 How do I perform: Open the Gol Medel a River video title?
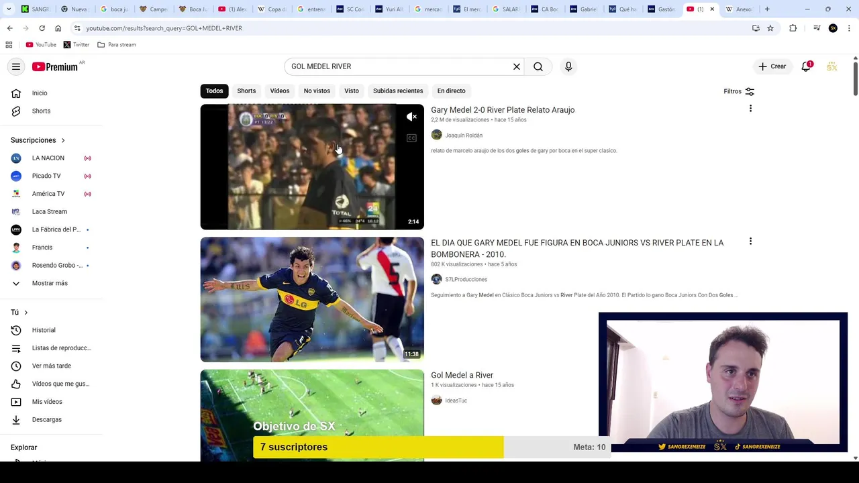click(462, 375)
